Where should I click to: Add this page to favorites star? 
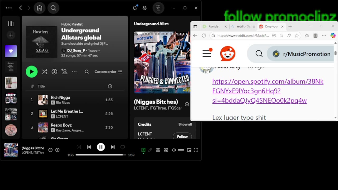297,35
